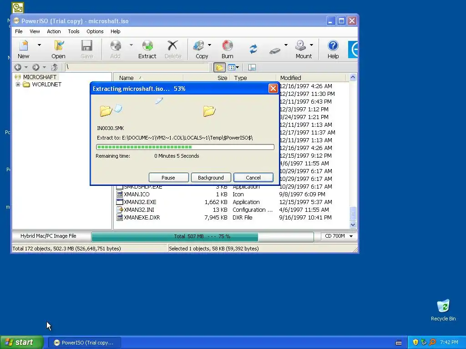Screen dimensions: 466x349
Task: Click the Copy disc toolbar icon
Action: [x=198, y=46]
